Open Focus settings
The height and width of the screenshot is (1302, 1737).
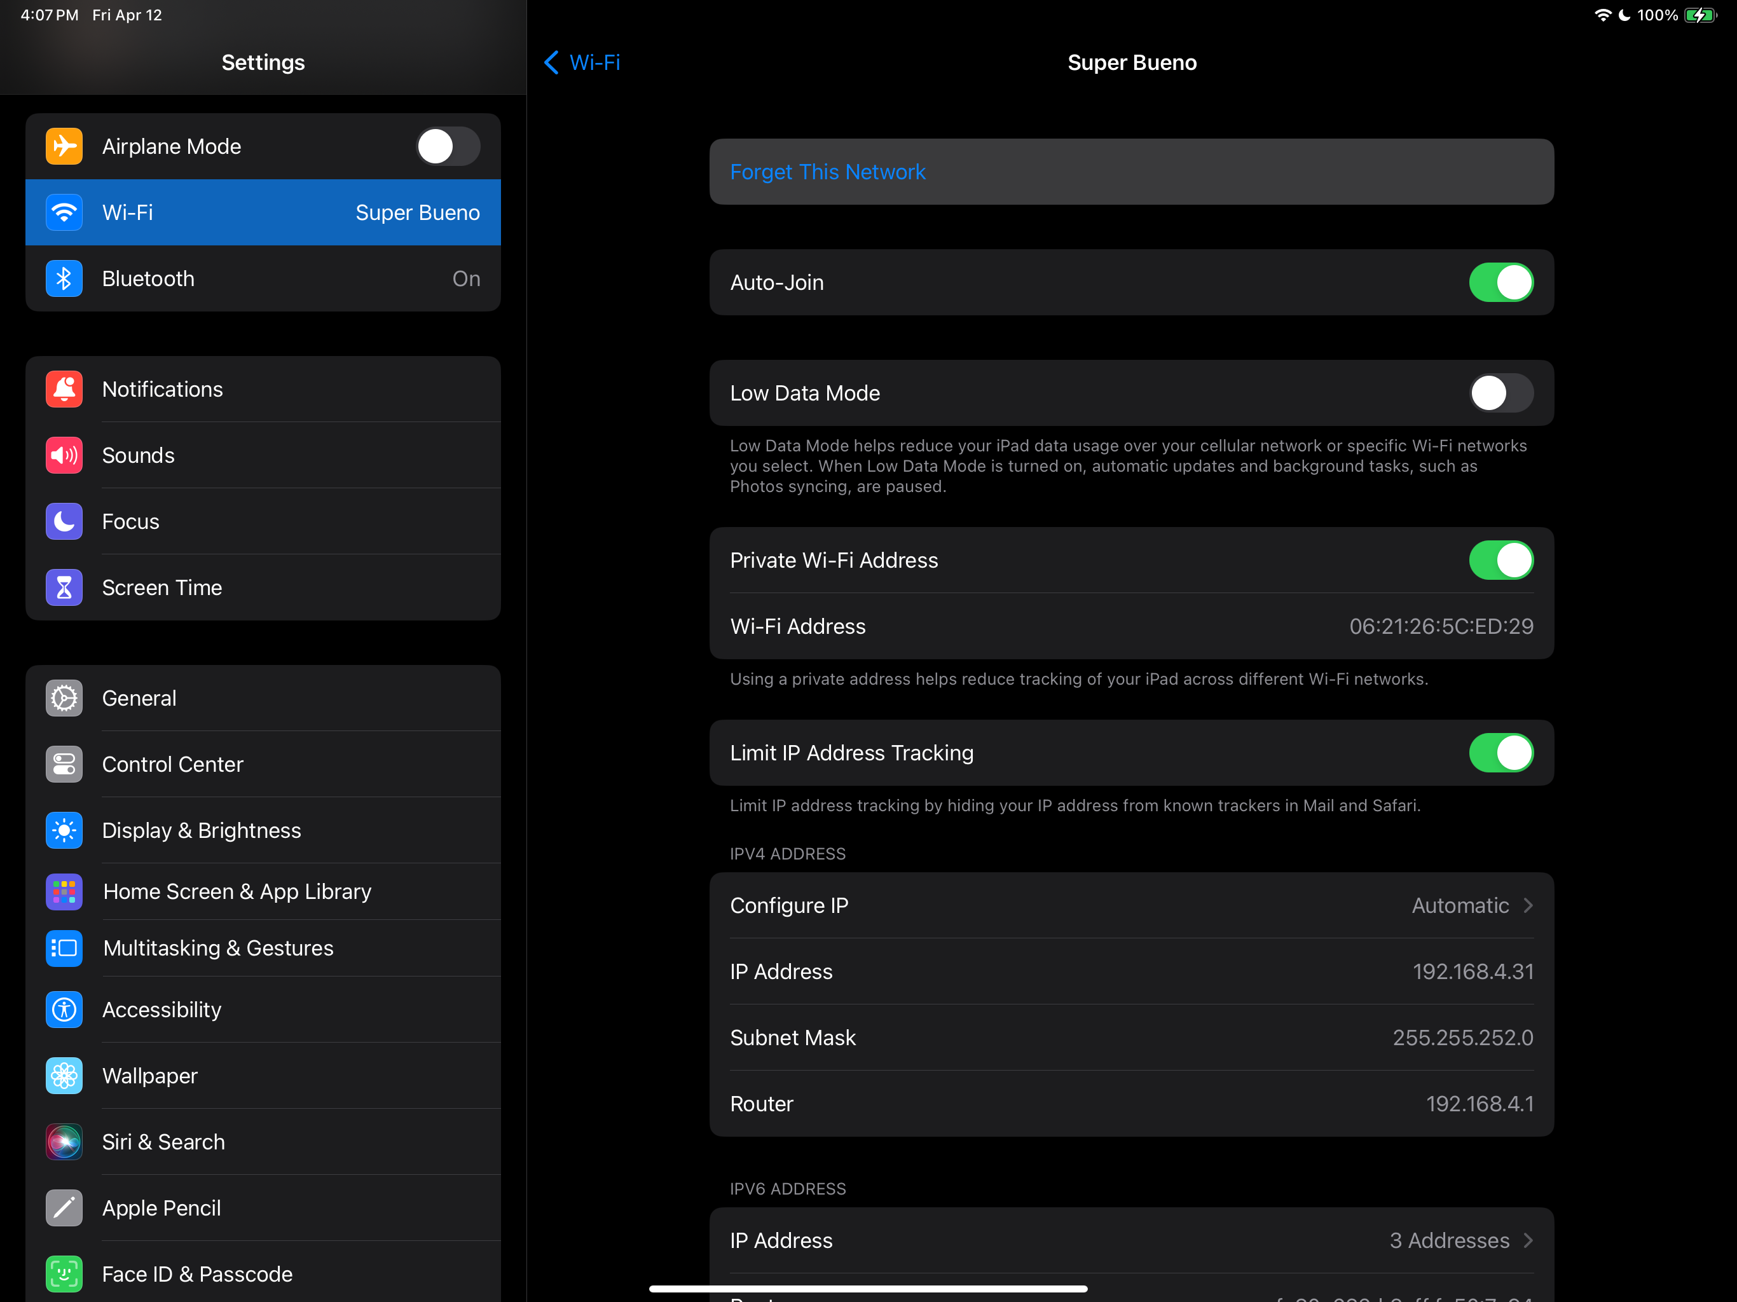pos(263,521)
